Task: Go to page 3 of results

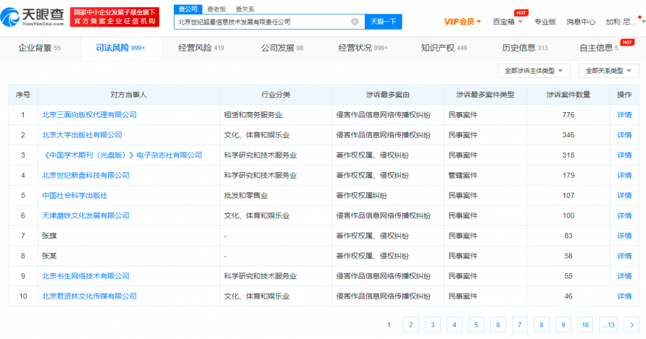Action: pos(433,325)
